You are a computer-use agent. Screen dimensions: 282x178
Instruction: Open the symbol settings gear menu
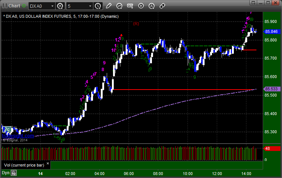(x=60, y=6)
